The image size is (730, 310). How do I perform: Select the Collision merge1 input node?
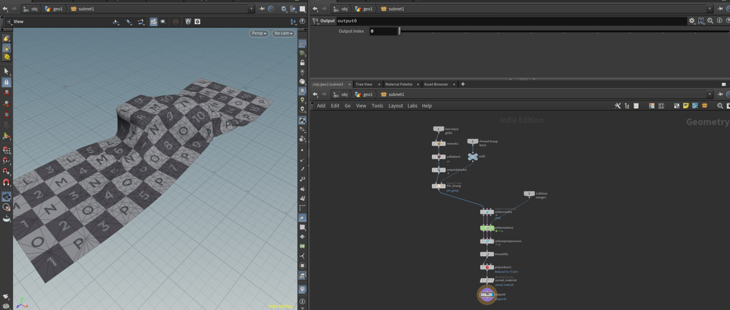point(529,194)
